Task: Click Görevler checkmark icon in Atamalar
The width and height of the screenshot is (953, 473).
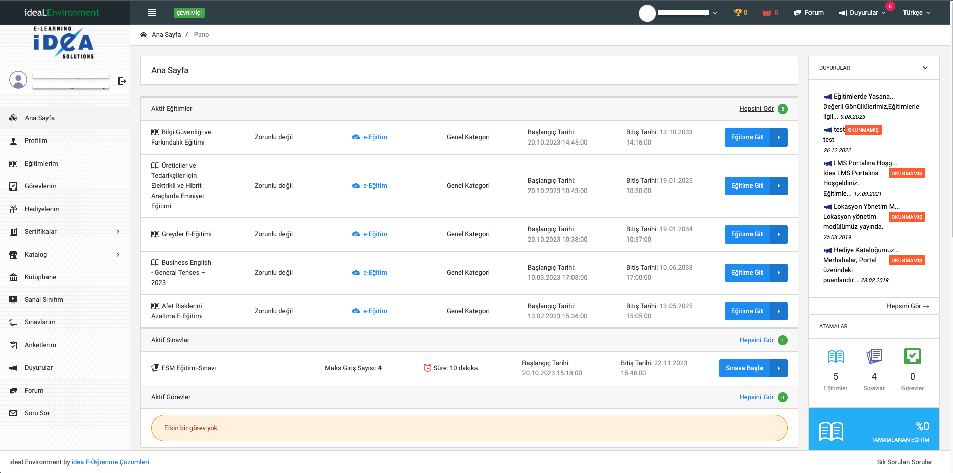Action: (913, 357)
